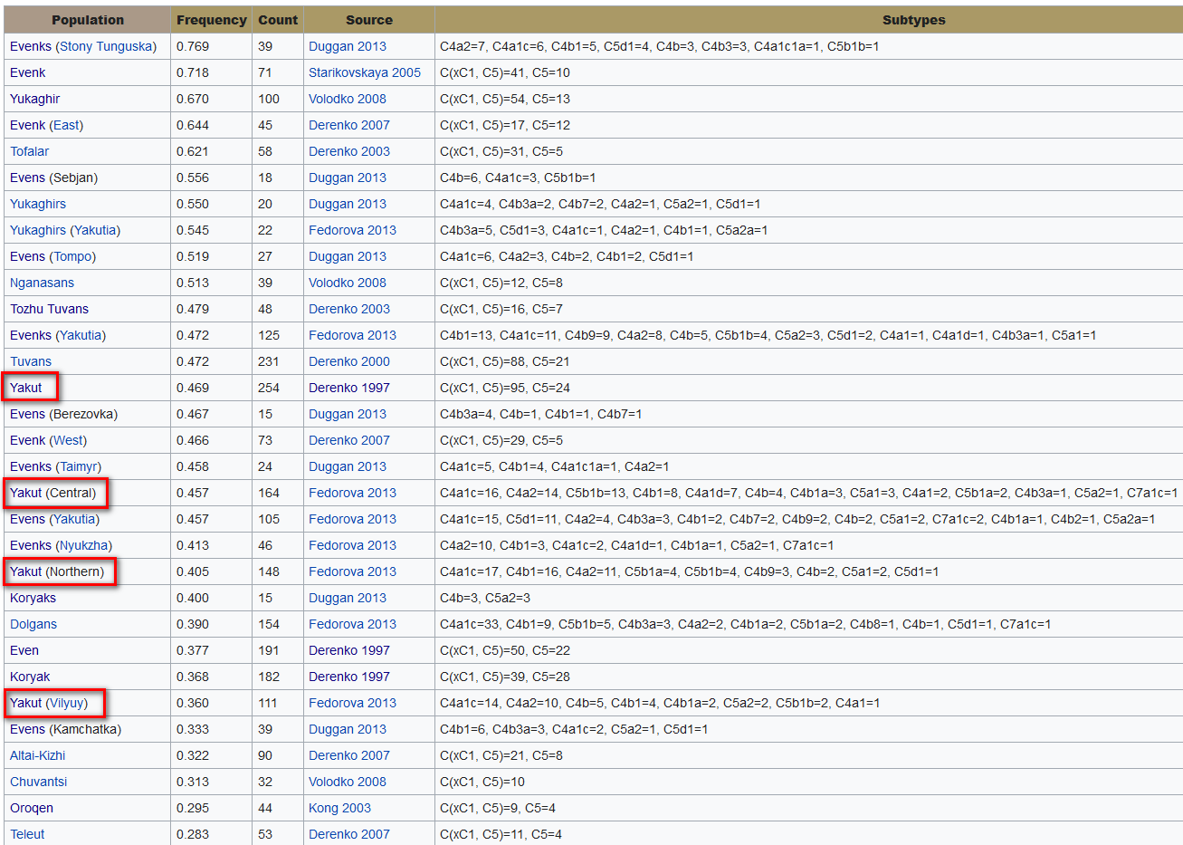Click the Population column header

[88, 20]
